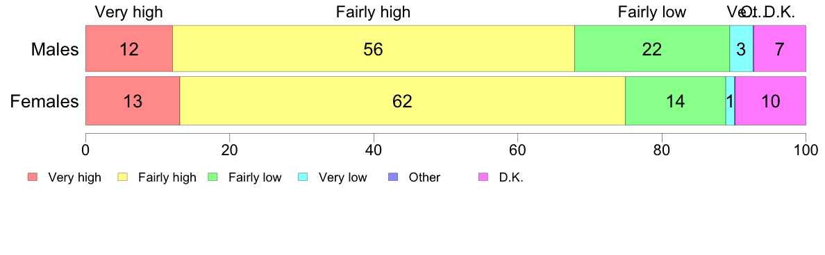825x255 pixels.
Task: Click the Other blue legend swatch
Action: pyautogui.click(x=394, y=177)
